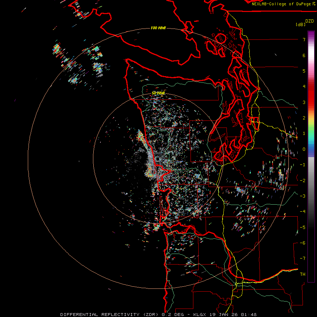Click the -7 value on the color scale

click(x=303, y=259)
